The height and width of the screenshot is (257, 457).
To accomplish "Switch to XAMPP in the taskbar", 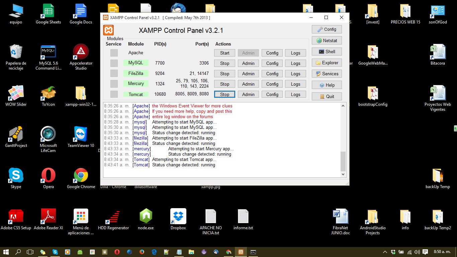I will coord(241,252).
